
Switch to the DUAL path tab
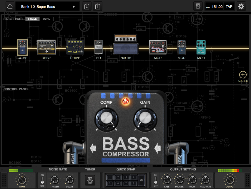pyautogui.click(x=46, y=19)
